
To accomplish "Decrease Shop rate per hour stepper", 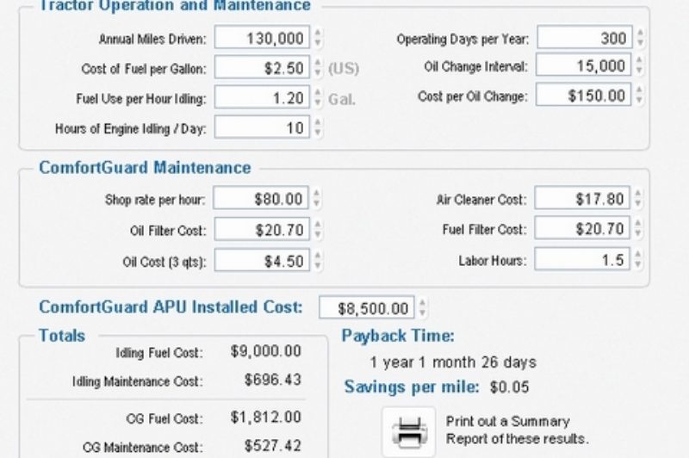I will point(316,204).
